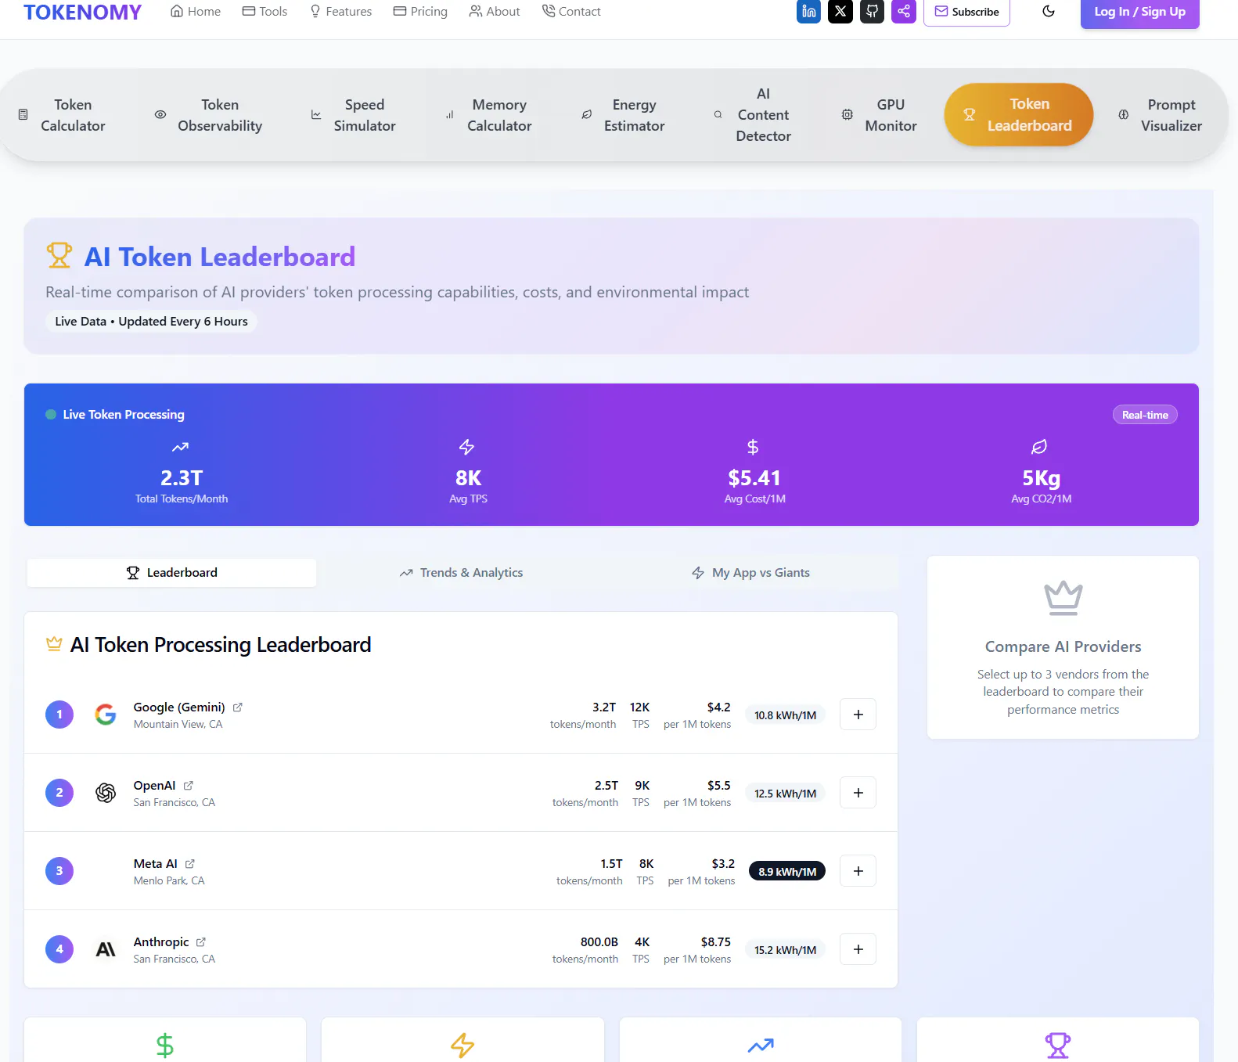Click the purple share icon
The image size is (1238, 1062).
[x=904, y=12]
